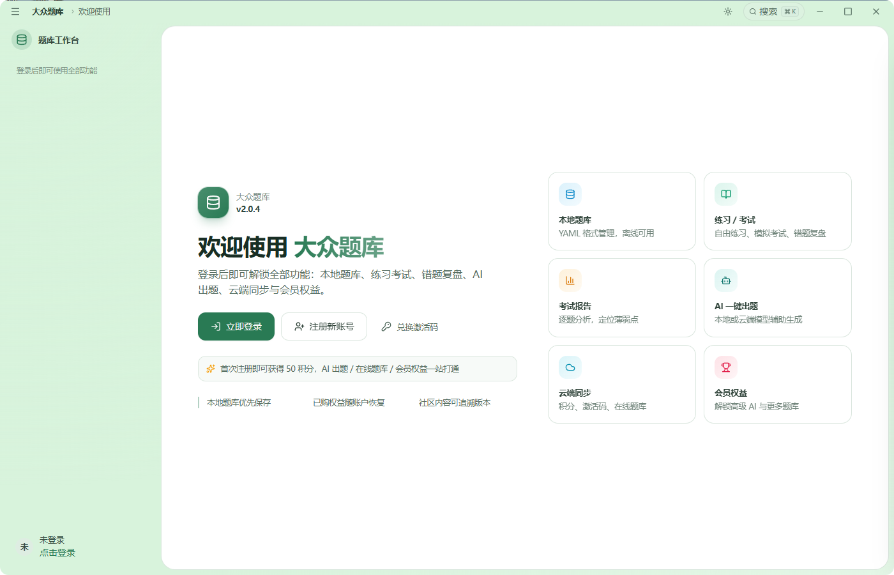Image resolution: width=894 pixels, height=575 pixels.
Task: Click the 大众题库 breadcrumb
Action: 48,11
